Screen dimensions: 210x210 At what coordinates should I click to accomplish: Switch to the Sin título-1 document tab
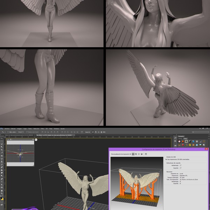[55, 135]
